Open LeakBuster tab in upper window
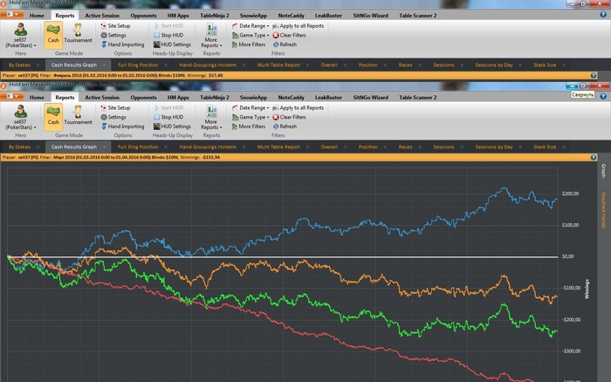Viewport: 611px width, 382px height. (328, 16)
